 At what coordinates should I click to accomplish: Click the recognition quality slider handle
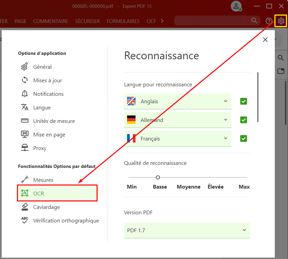click(x=158, y=177)
